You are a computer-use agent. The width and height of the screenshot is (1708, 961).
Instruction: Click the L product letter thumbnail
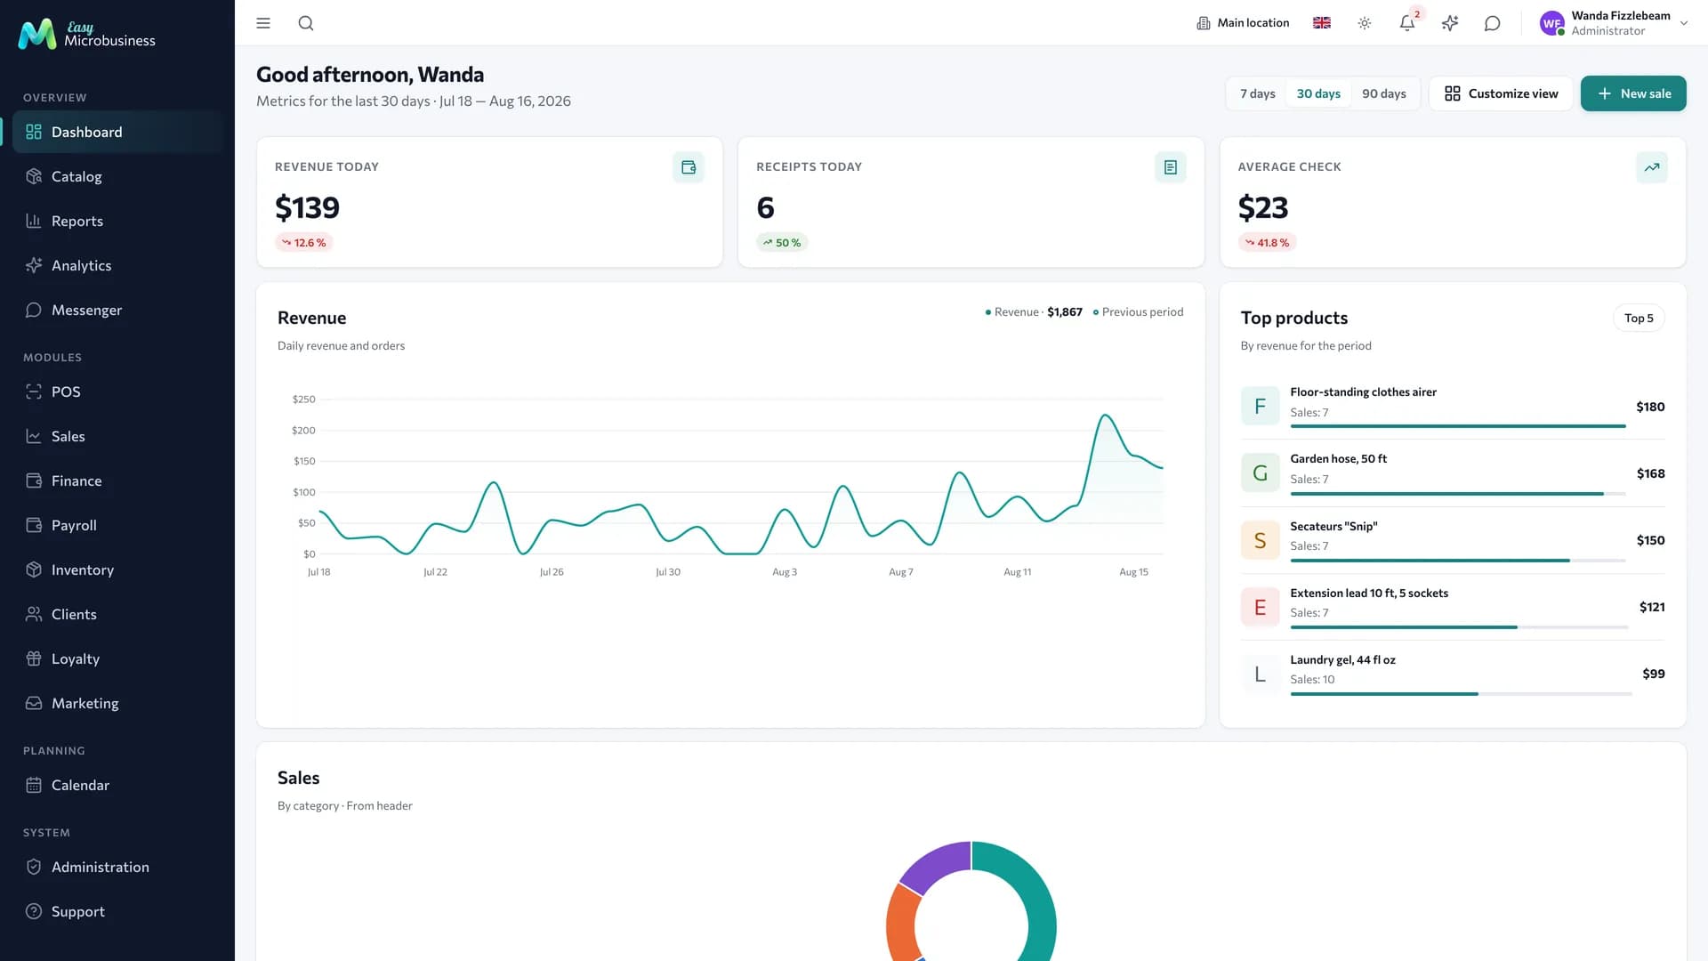[1260, 674]
